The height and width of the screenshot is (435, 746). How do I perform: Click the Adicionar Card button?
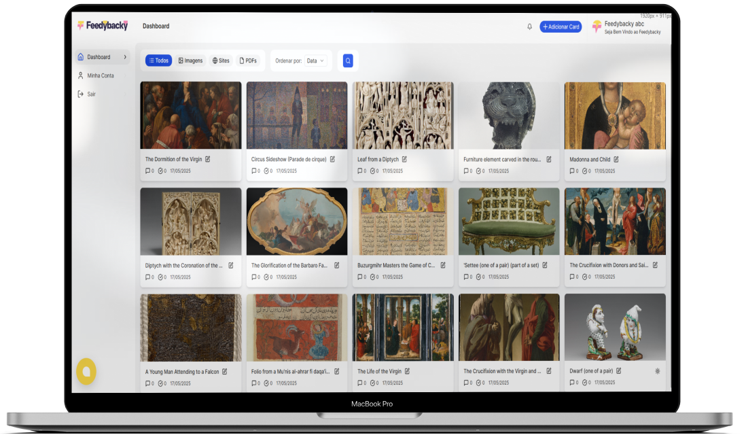[561, 27]
